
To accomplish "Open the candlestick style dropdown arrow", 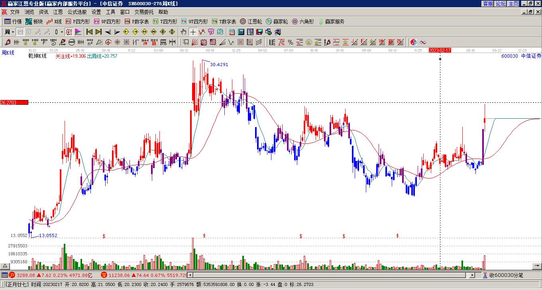I will [x=62, y=32].
